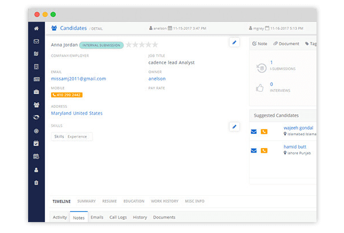Open the Home icon in sidebar
Viewport: 344px width, 233px height.
coord(37,28)
